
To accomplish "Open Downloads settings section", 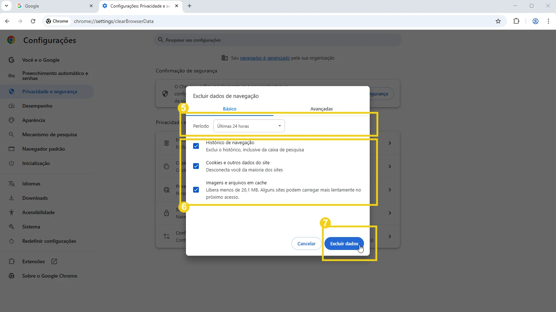I will click(x=47, y=198).
